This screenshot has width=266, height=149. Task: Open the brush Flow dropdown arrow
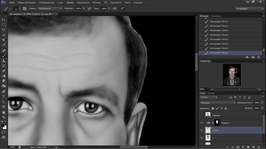pyautogui.click(x=109, y=8)
